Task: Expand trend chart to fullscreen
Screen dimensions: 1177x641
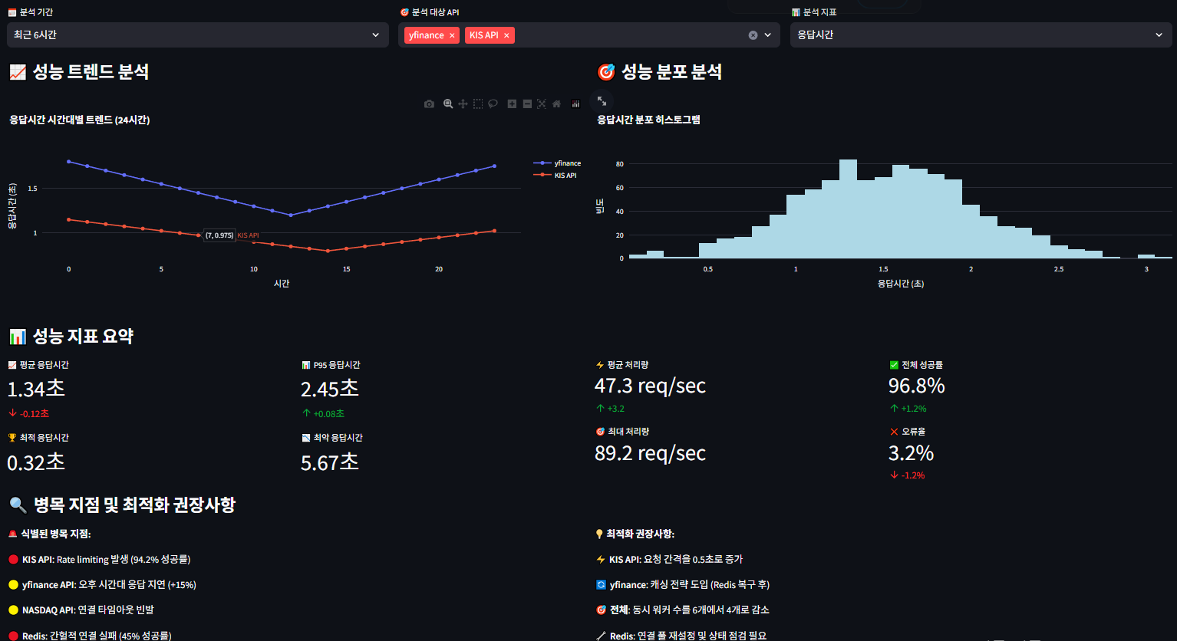Action: (x=602, y=100)
